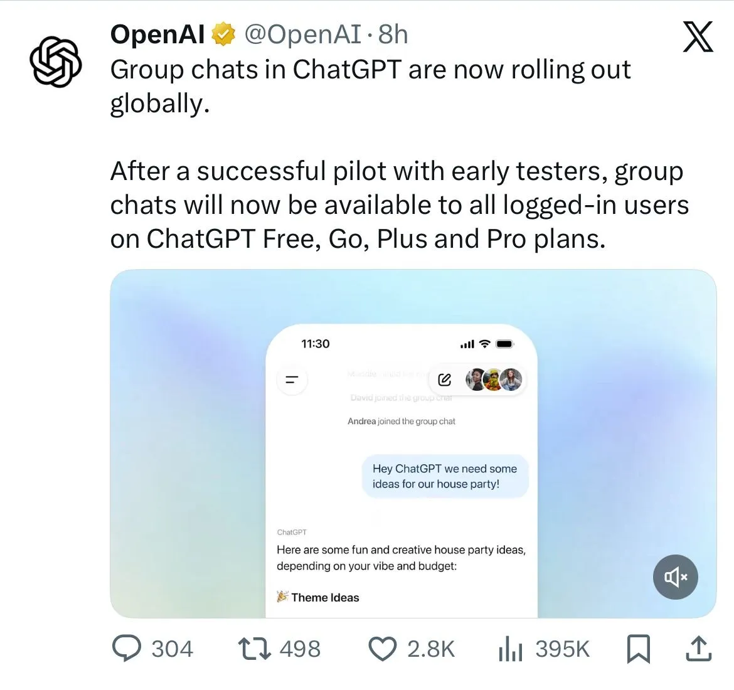Viewport: 734px width, 690px height.
Task: Click the tweet text about group chats
Action: pos(370,87)
